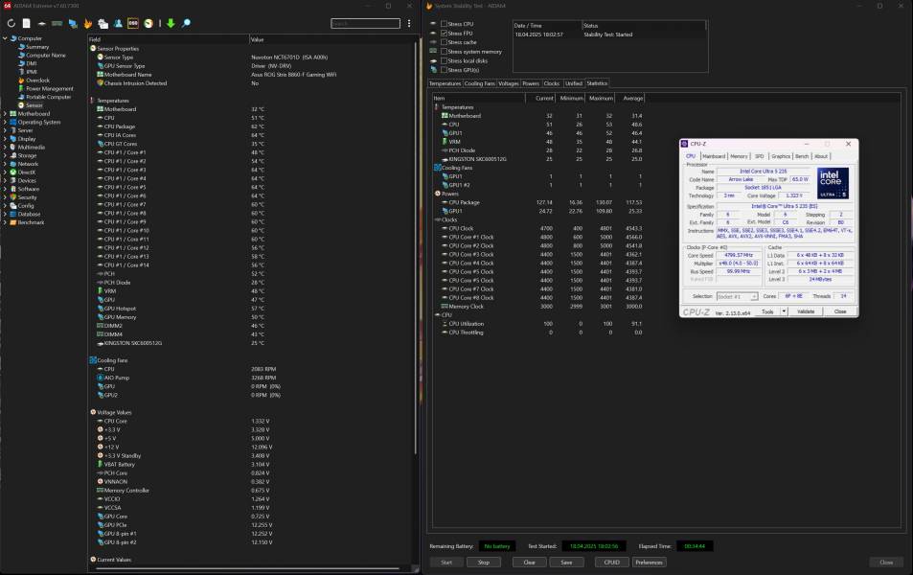Select IPMI in the Computer tree
Screen dimensions: 913x575
32,72
